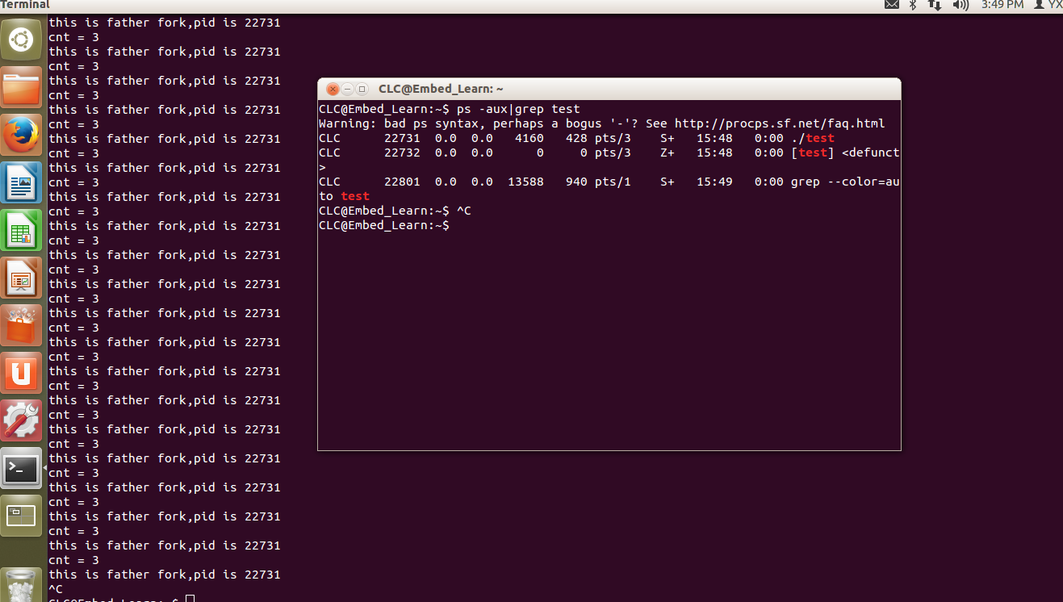The height and width of the screenshot is (602, 1063).
Task: Open the Workspace Switcher launcher icon
Action: click(x=21, y=515)
